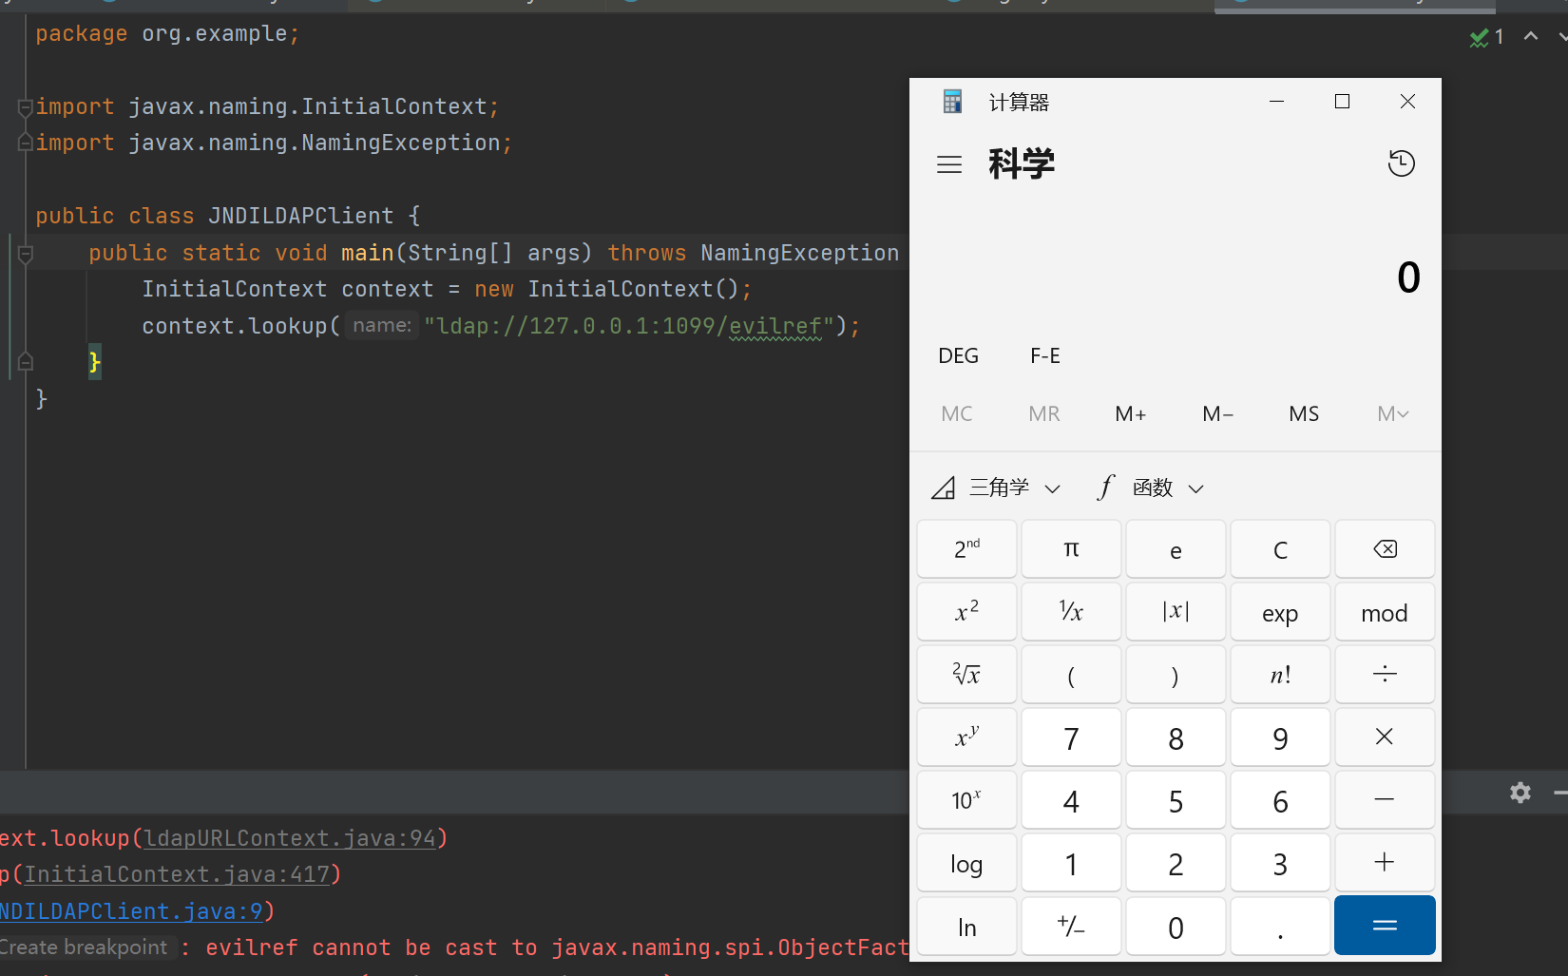Click the number 8 key
The height and width of the screenshot is (976, 1568).
1176,737
